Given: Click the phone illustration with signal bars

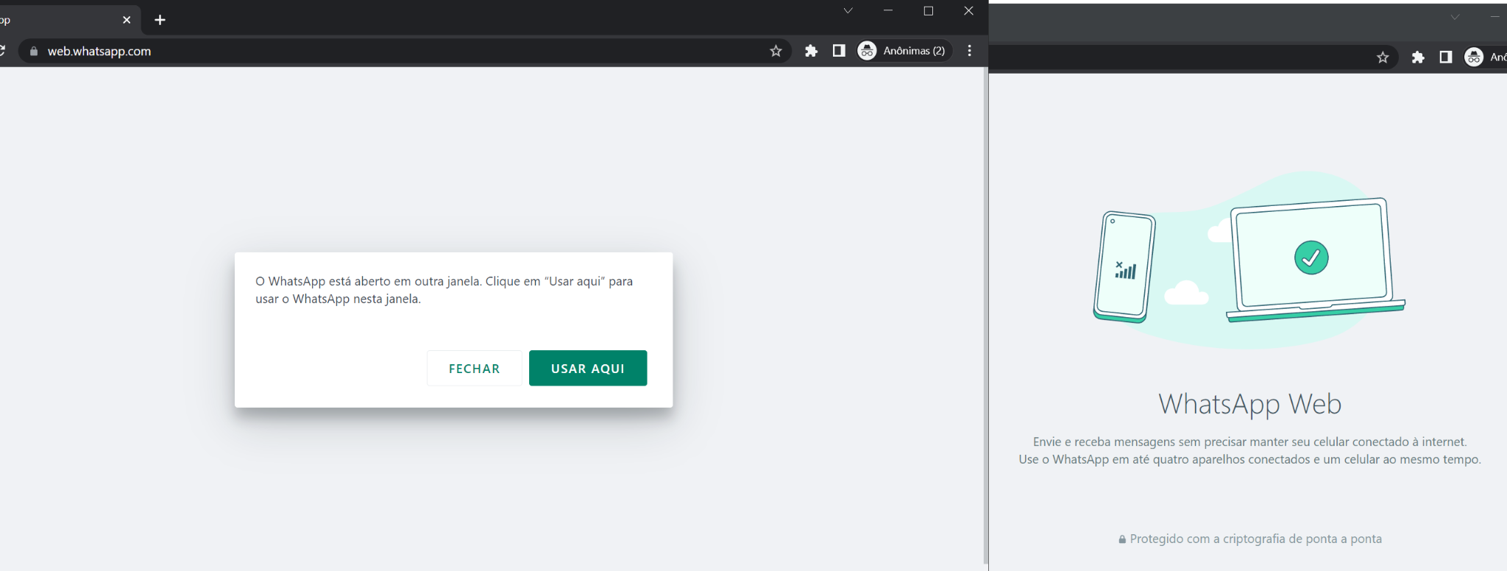Looking at the screenshot, I should [1124, 267].
